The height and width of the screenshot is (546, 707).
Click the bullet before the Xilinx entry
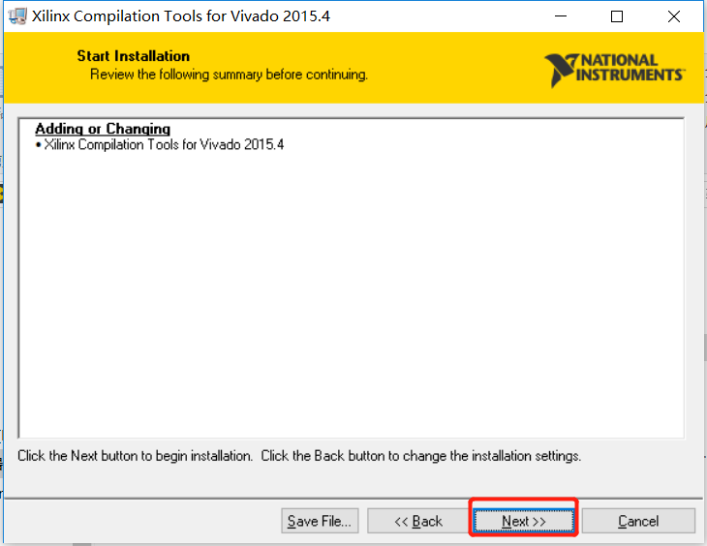click(x=39, y=144)
